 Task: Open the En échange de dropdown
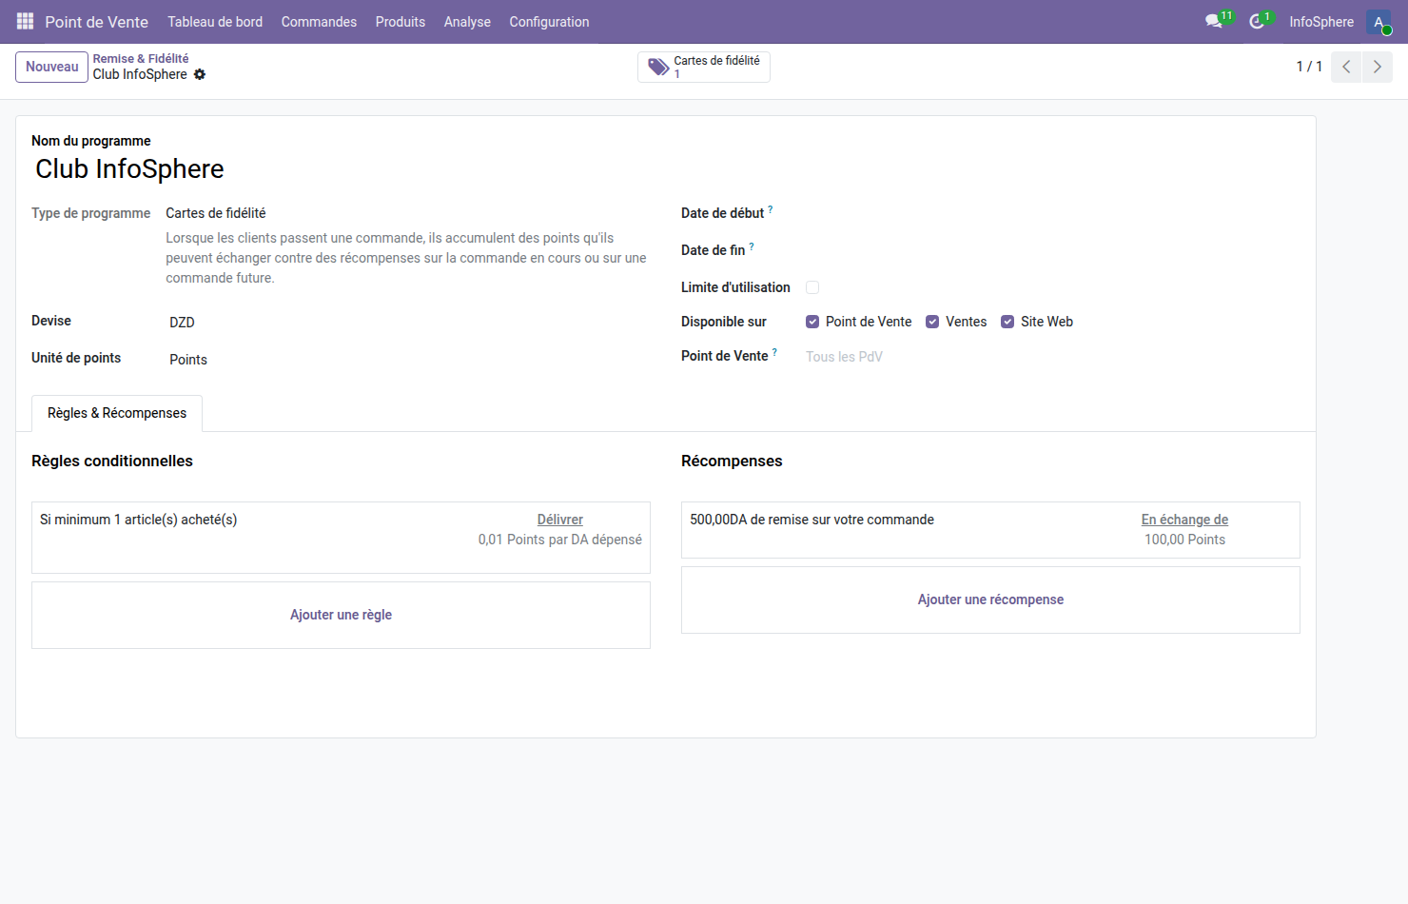(x=1184, y=519)
